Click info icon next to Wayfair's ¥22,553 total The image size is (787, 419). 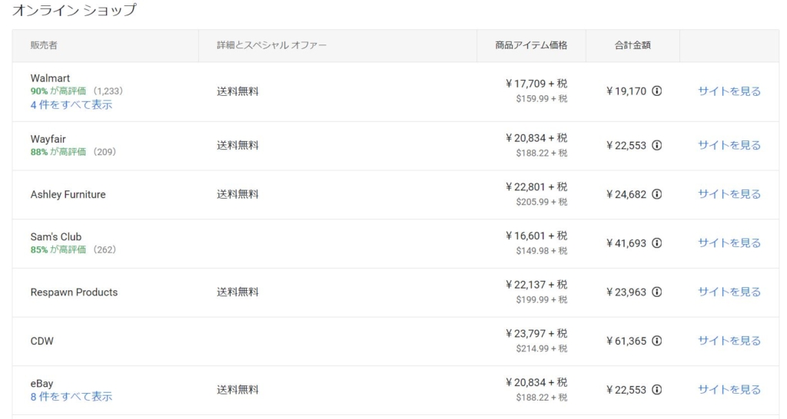pos(656,145)
